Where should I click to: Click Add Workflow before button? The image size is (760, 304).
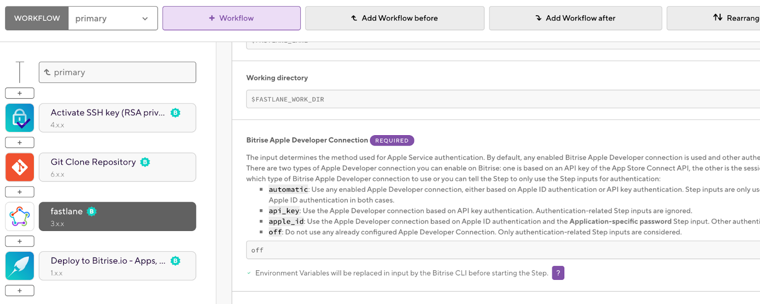pos(395,18)
